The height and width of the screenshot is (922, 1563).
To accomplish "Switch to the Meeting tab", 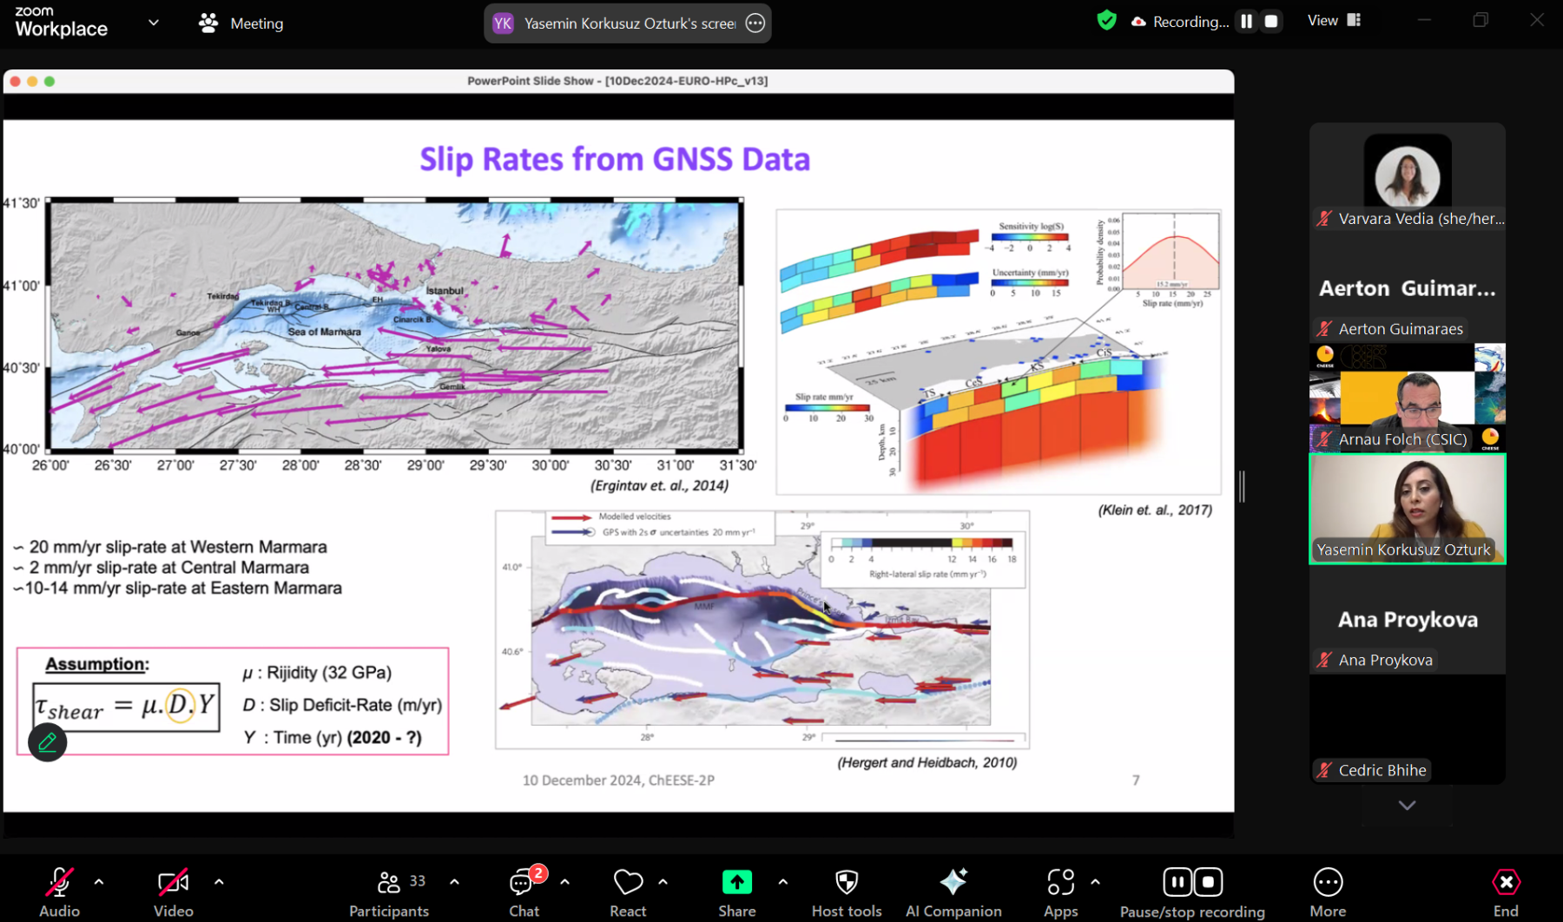I will 241,23.
